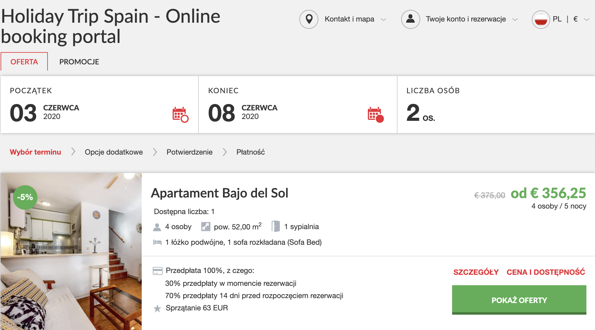595x330 pixels.
Task: Open the Twoje konto i rezerwacje dropdown
Action: click(x=516, y=19)
